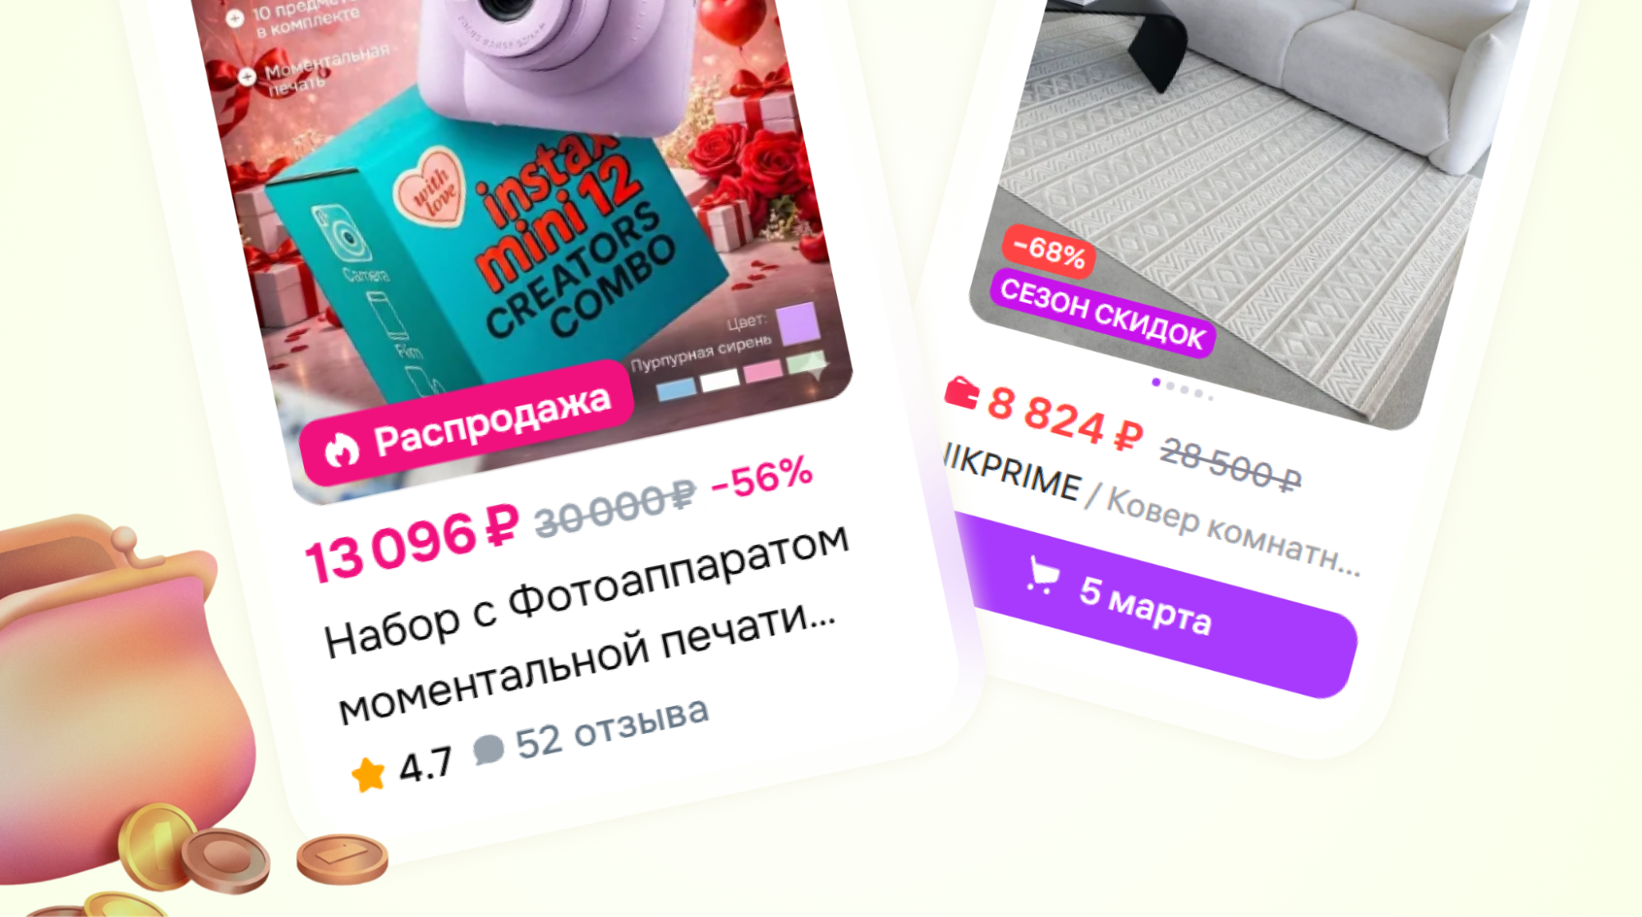Click the orange star rating icon
The height and width of the screenshot is (917, 1642).
(368, 773)
